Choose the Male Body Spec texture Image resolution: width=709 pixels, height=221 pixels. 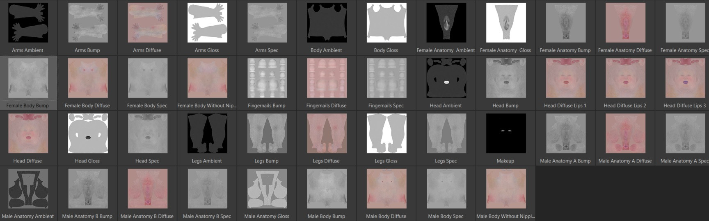point(446,189)
